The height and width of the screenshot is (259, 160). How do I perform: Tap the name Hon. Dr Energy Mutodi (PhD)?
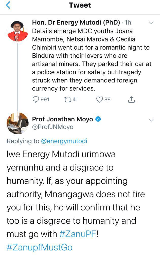coord(76,23)
